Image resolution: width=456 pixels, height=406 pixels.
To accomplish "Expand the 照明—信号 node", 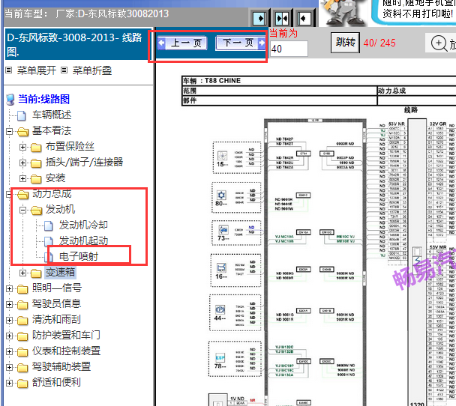I will pyautogui.click(x=9, y=288).
